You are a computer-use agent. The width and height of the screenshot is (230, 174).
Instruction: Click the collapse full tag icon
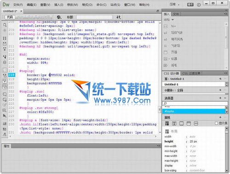5,38
